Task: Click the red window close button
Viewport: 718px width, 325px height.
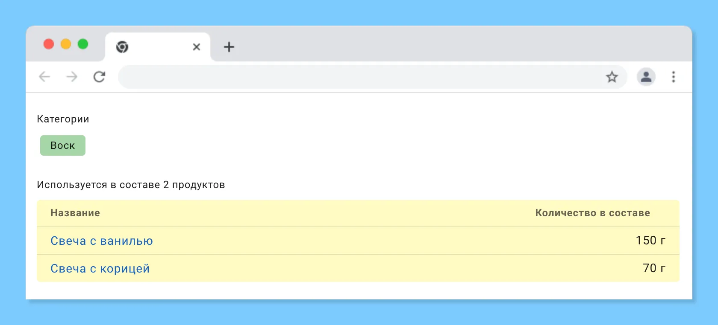Action: [49, 44]
